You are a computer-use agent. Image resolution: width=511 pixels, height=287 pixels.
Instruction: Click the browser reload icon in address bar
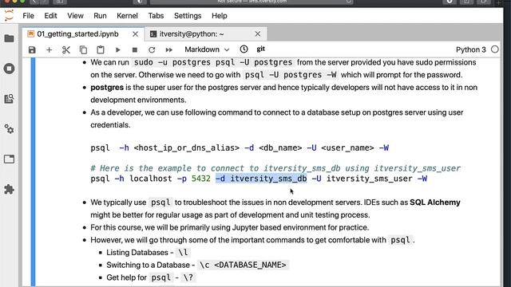(349, 2)
